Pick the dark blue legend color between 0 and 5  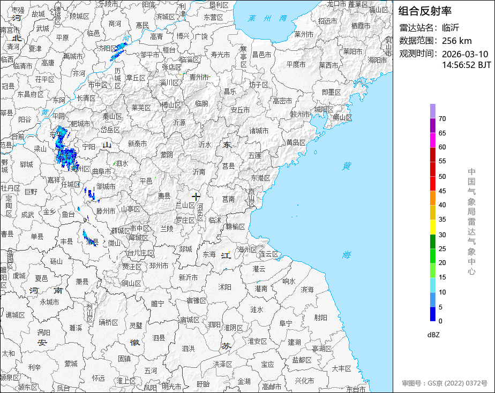(x=433, y=314)
